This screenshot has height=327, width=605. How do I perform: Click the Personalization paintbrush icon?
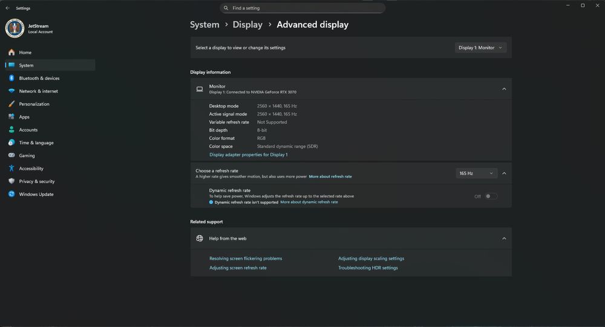(11, 104)
